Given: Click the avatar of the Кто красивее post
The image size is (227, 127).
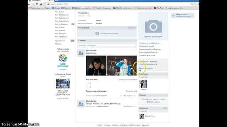Looking at the screenshot, I should click(81, 53).
